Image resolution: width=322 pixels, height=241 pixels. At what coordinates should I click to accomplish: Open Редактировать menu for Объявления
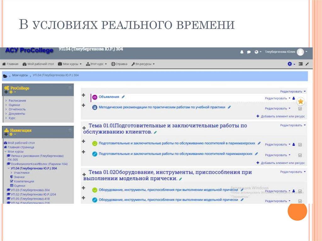(278, 98)
